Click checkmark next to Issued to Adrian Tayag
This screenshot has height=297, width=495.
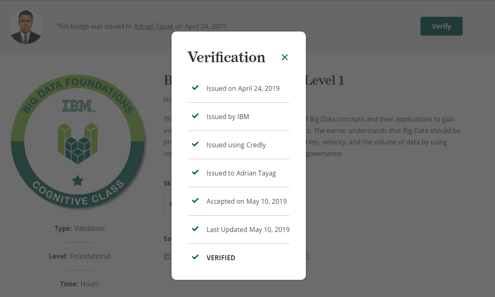pyautogui.click(x=195, y=173)
